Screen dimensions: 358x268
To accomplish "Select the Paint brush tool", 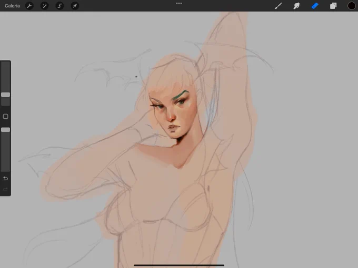I will coord(279,6).
